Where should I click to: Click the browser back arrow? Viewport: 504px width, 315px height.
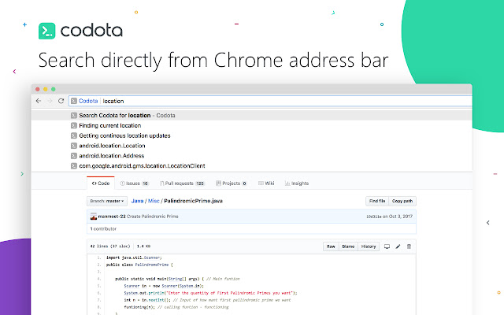39,101
